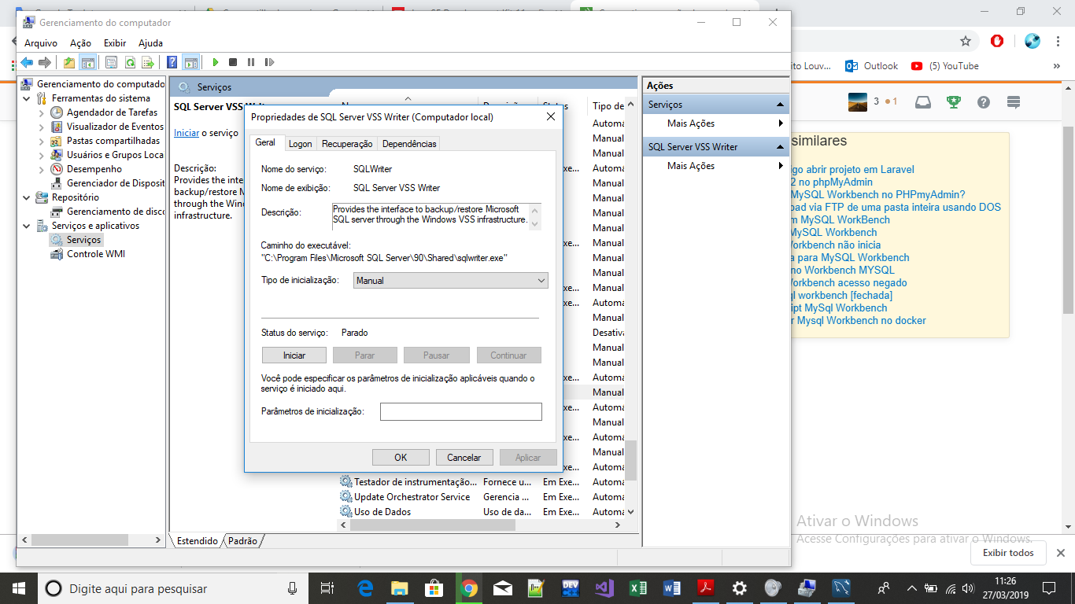This screenshot has width=1075, height=604.
Task: Click the bookmark star icon in Chrome
Action: click(966, 41)
